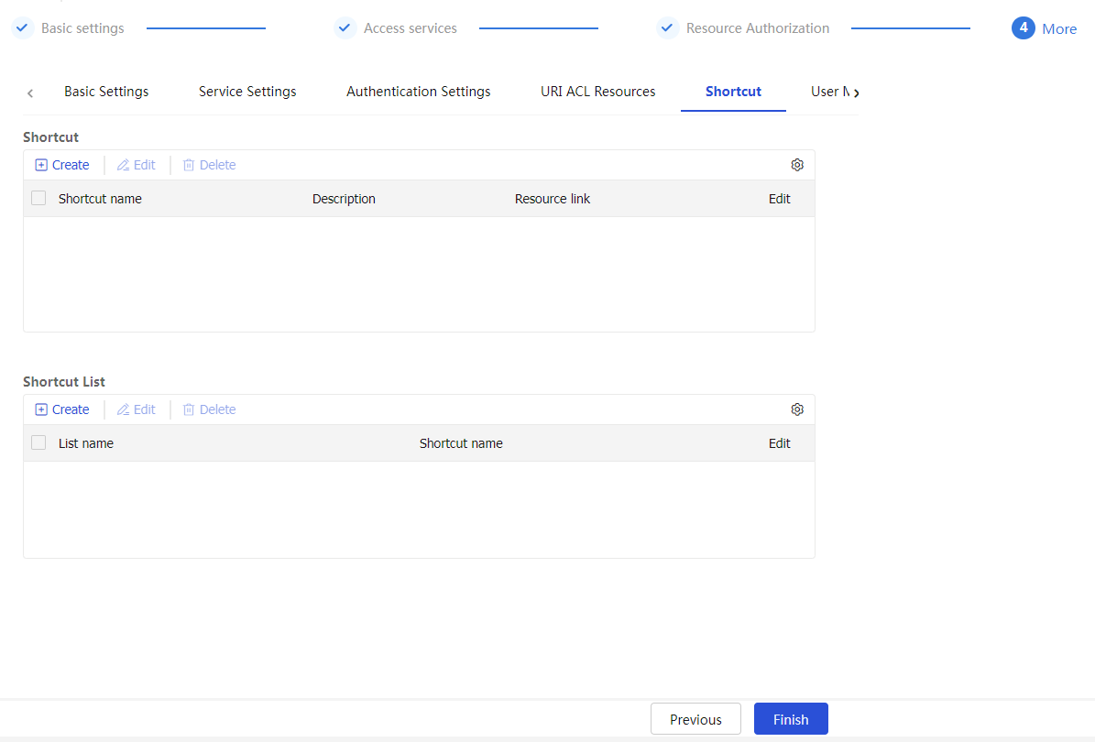Click Edit in the Shortcut List toolbar
1095x742 pixels.
click(x=137, y=409)
